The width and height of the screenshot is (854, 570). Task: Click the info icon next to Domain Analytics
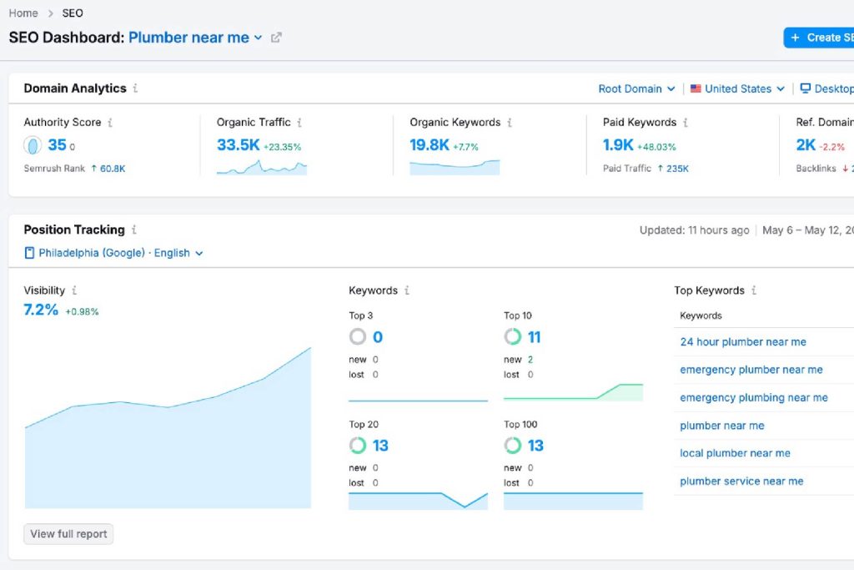[135, 88]
